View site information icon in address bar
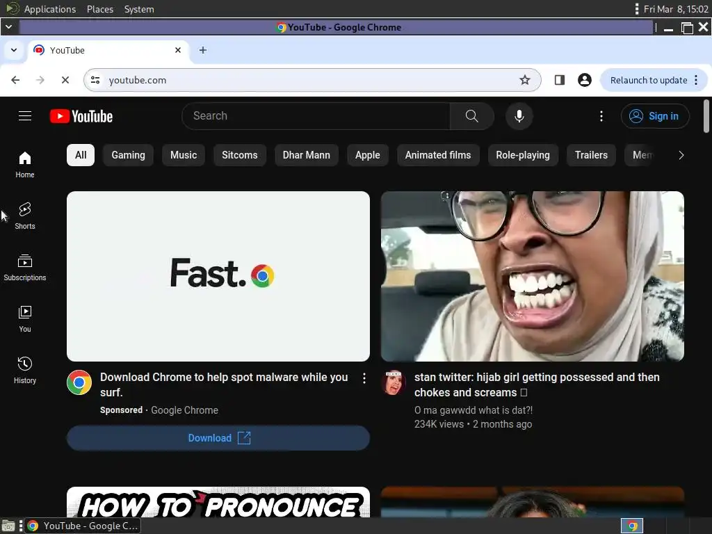Screen dimensions: 712x534 tap(95, 80)
